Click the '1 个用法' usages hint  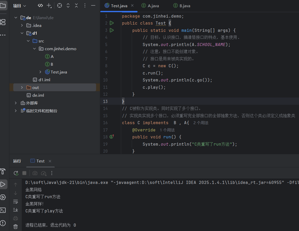pyautogui.click(x=167, y=130)
